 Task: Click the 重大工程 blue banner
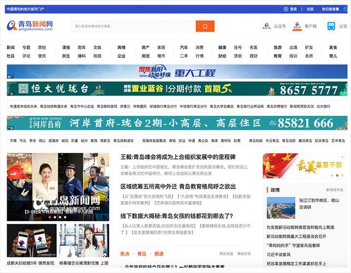pyautogui.click(x=177, y=72)
